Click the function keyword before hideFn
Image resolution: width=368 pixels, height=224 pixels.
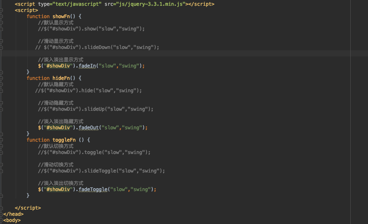[38, 78]
